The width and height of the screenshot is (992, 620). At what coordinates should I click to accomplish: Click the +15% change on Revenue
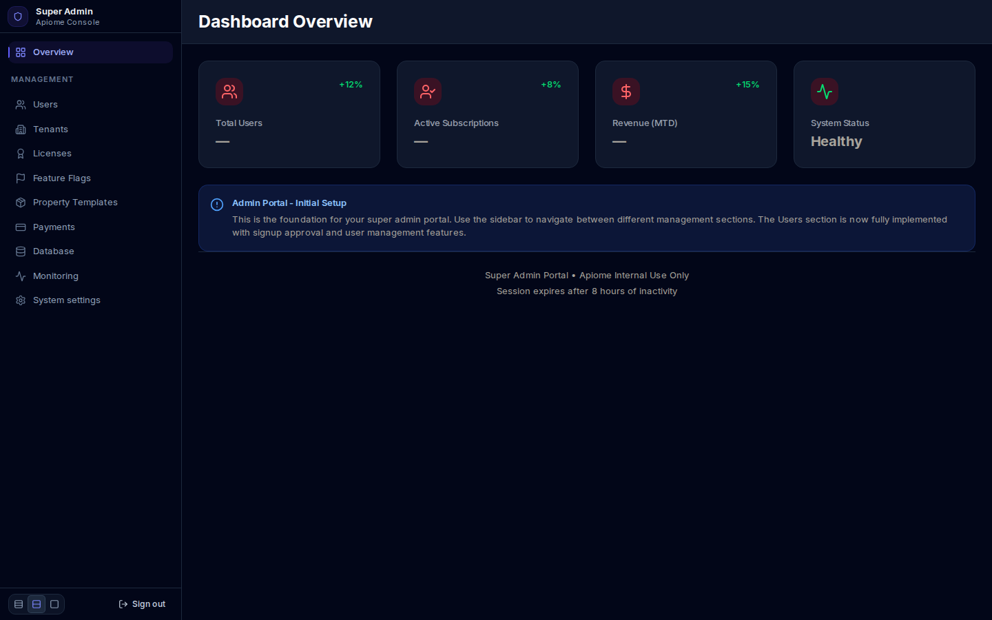(747, 85)
